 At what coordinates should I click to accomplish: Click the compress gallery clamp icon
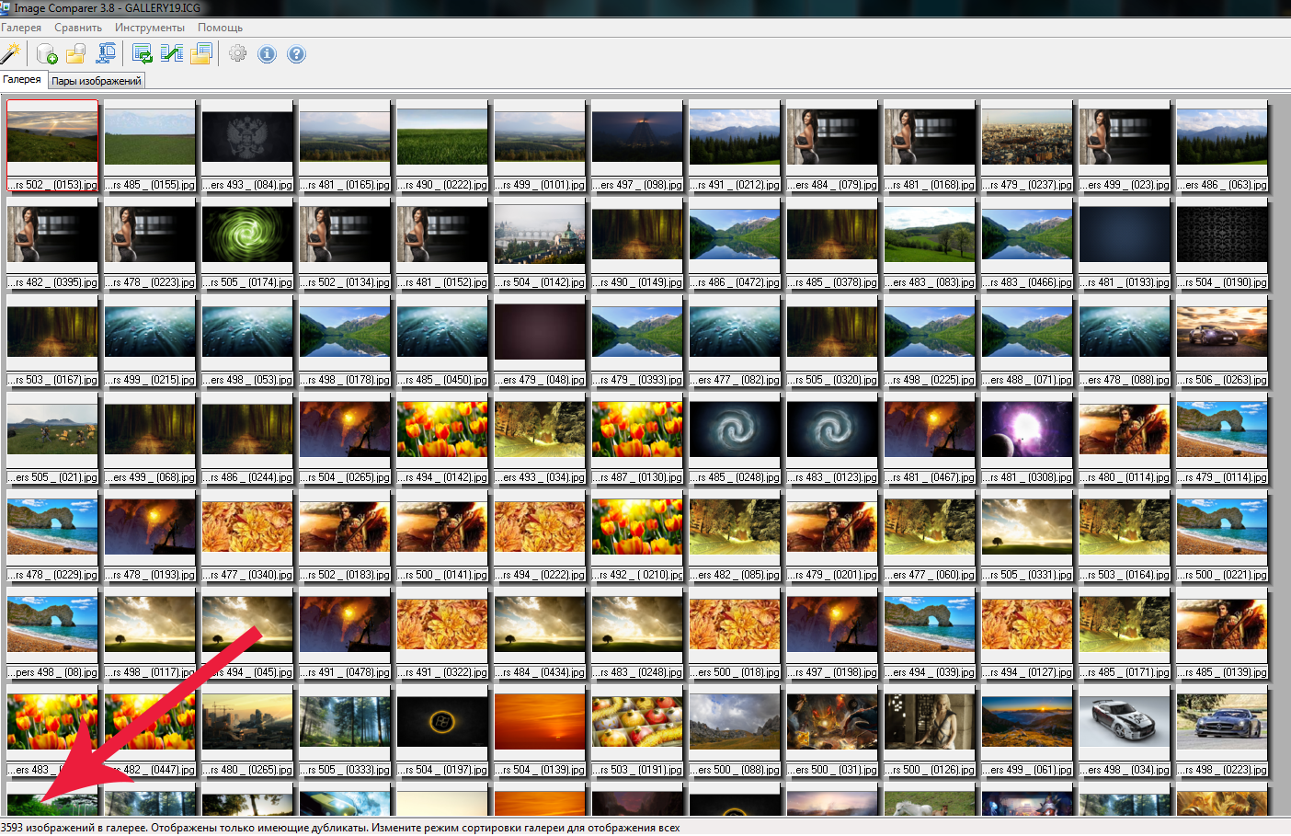pyautogui.click(x=106, y=54)
